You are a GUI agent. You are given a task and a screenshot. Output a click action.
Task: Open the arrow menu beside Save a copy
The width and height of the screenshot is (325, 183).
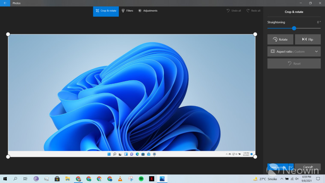[x=291, y=167]
